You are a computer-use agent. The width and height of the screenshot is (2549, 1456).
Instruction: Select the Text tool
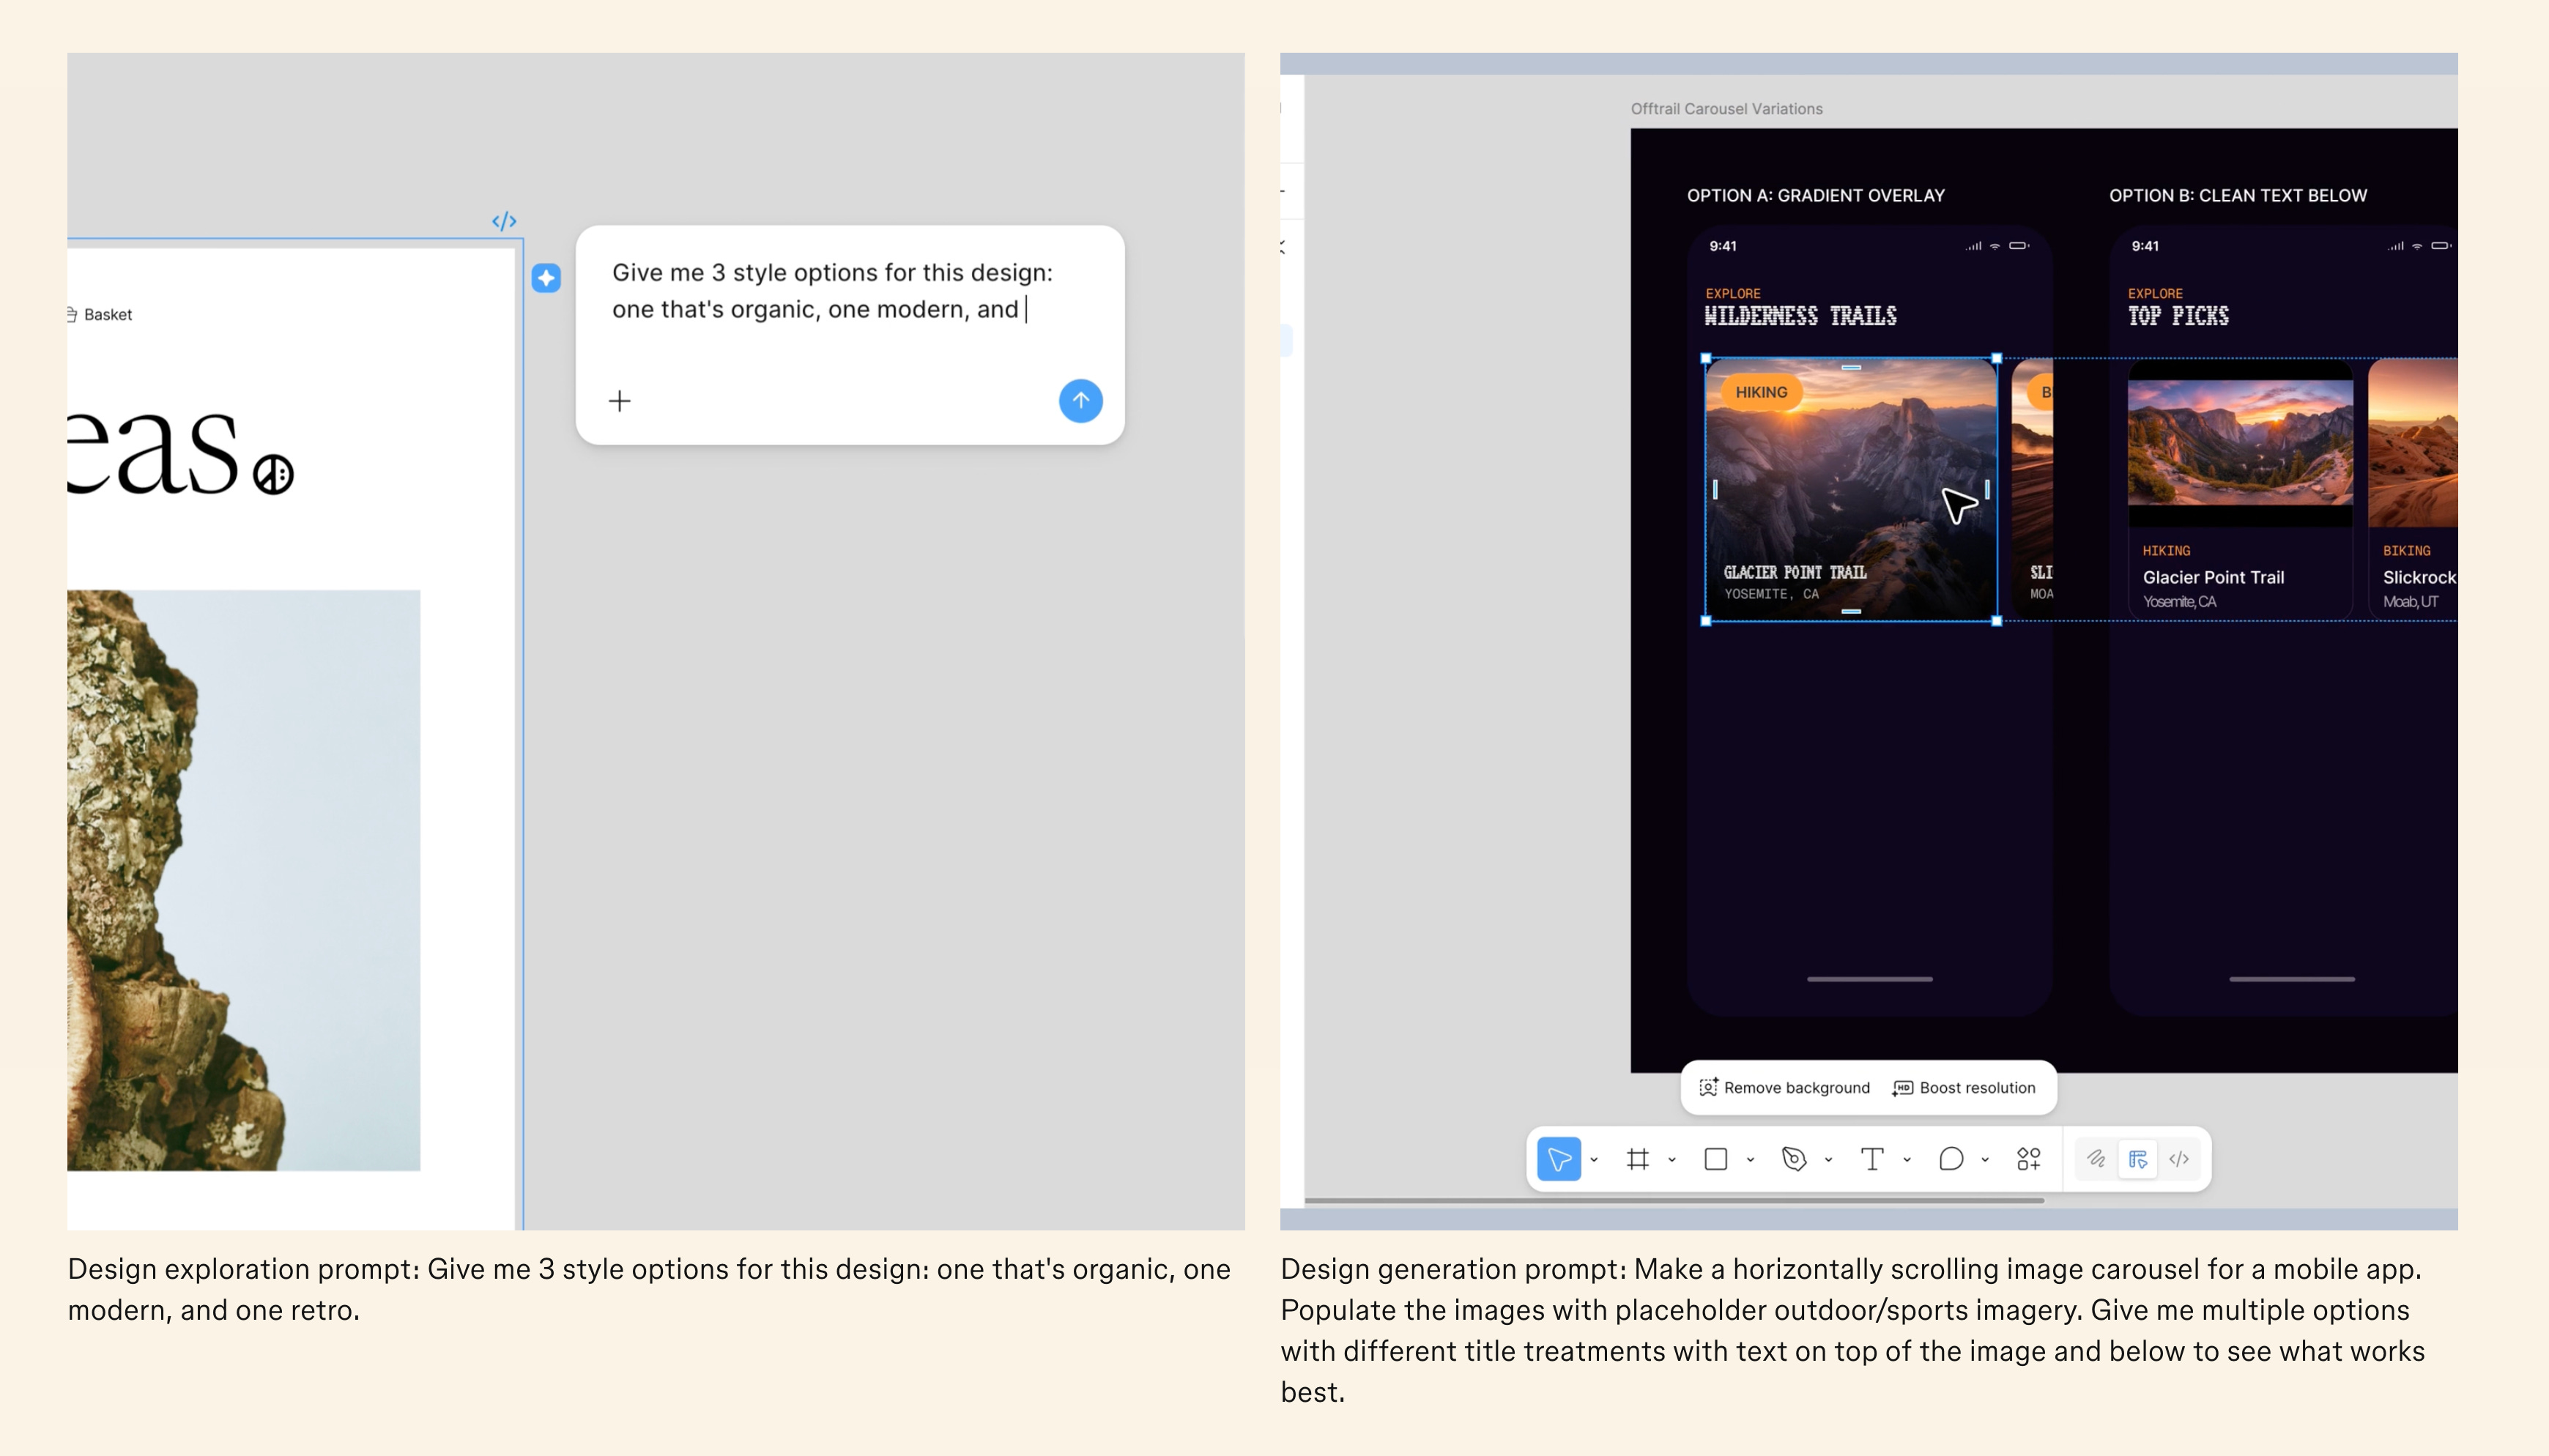click(1872, 1159)
